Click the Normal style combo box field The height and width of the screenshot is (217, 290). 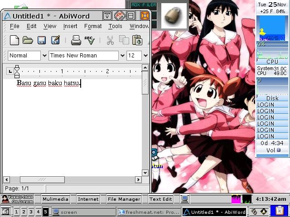click(24, 56)
